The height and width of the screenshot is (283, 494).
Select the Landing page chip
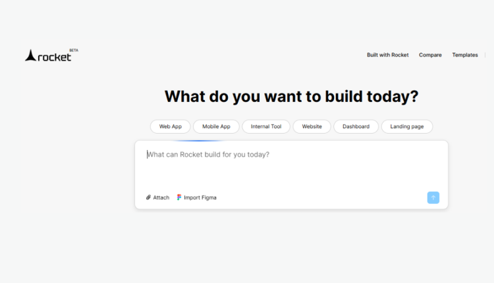click(407, 126)
